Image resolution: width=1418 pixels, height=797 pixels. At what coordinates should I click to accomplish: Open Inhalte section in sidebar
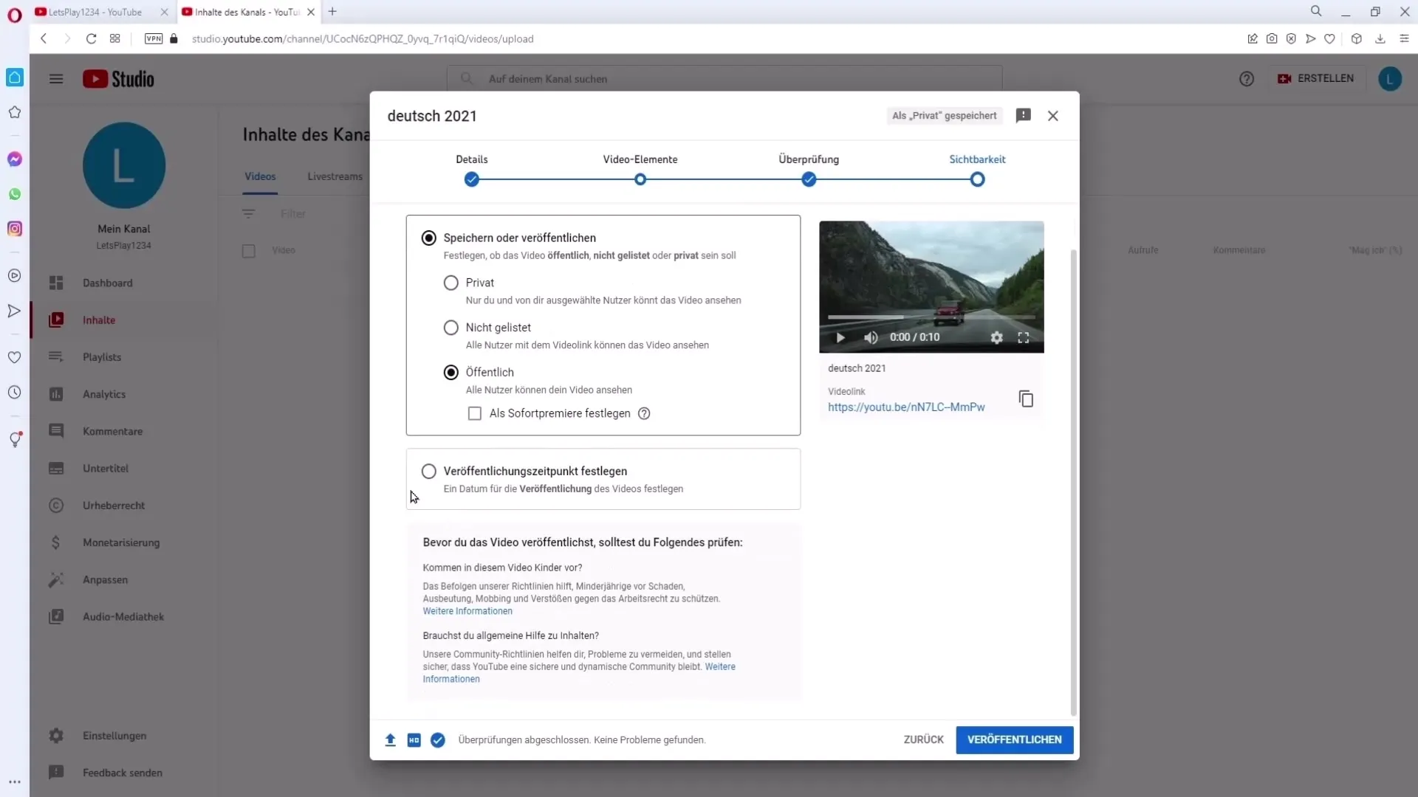(98, 320)
